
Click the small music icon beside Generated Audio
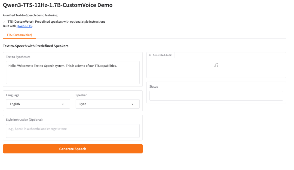150,55
